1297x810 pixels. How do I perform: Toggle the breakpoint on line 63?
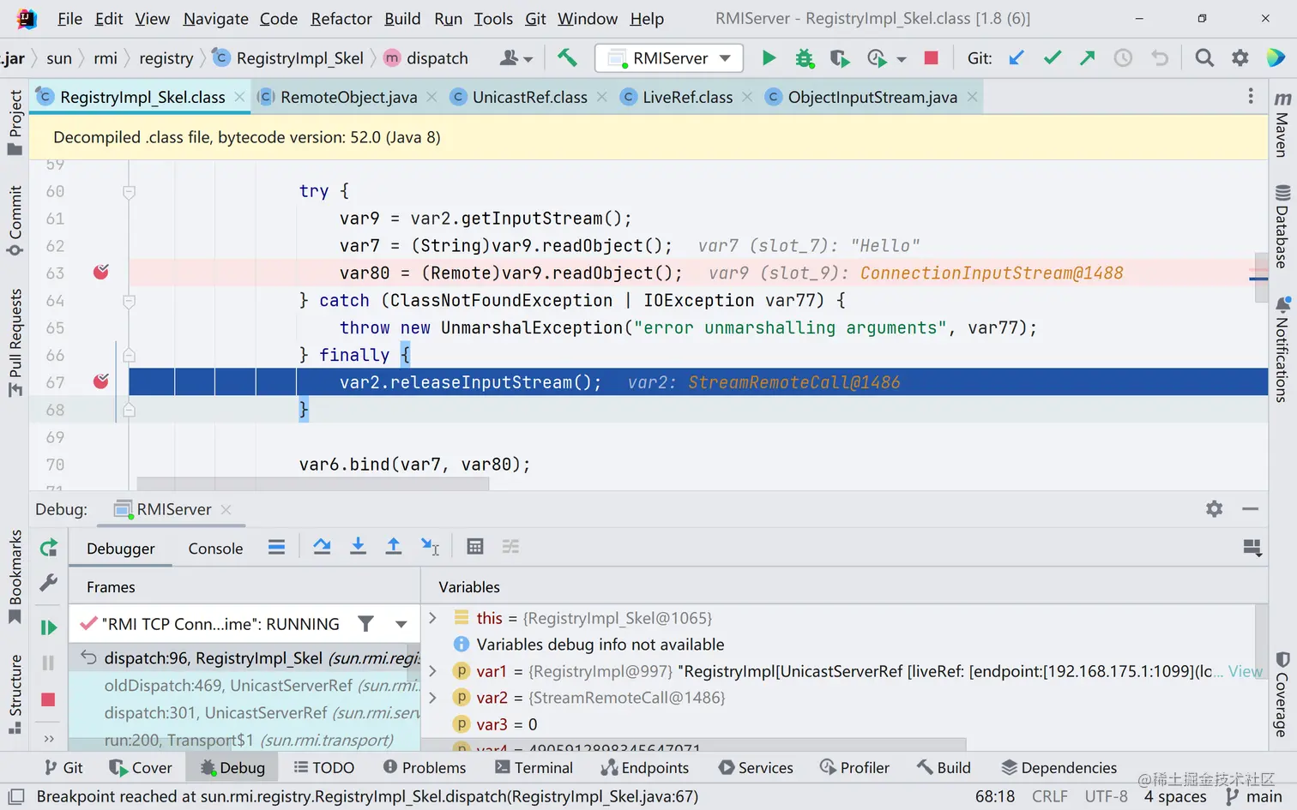[101, 273]
